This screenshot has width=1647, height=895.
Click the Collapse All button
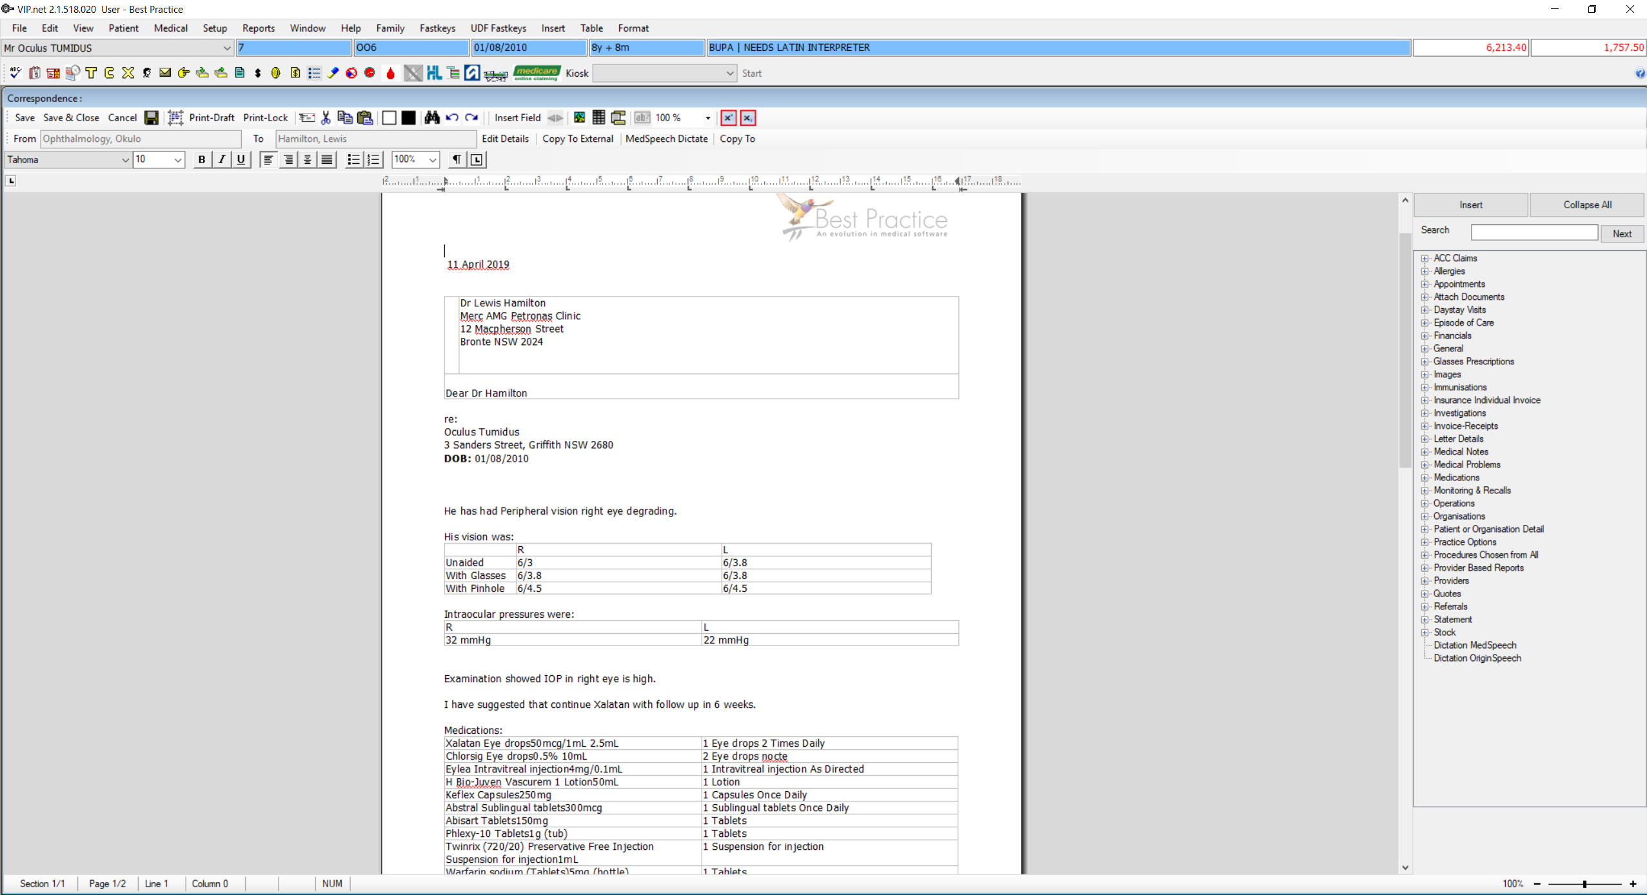coord(1586,205)
